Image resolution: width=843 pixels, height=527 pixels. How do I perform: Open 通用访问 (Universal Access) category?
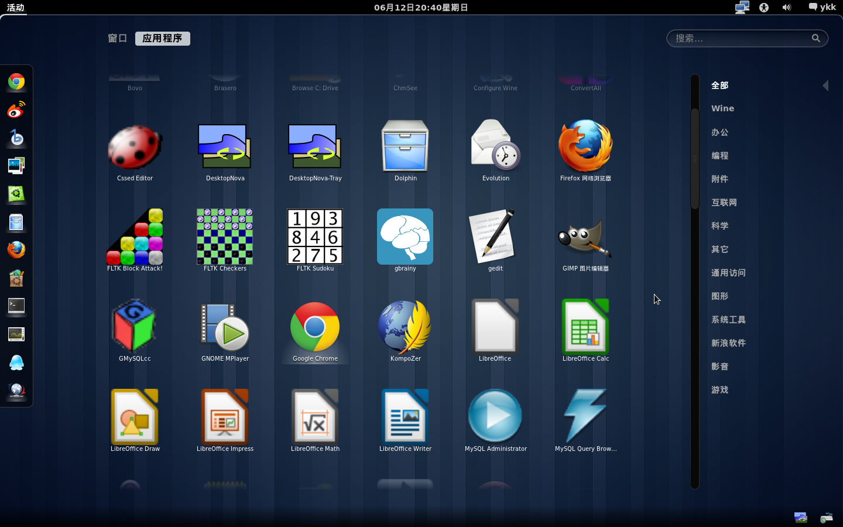(728, 273)
